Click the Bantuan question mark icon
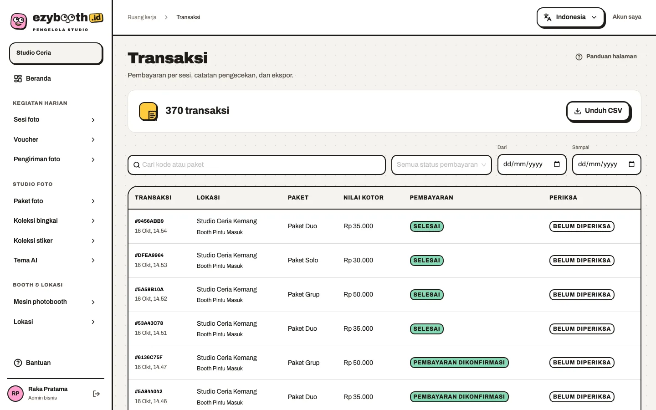 (x=18, y=363)
